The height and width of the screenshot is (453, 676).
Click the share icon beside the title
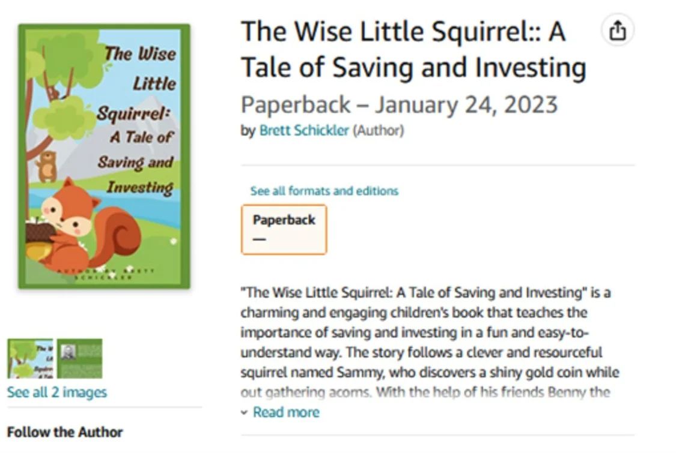(x=617, y=31)
